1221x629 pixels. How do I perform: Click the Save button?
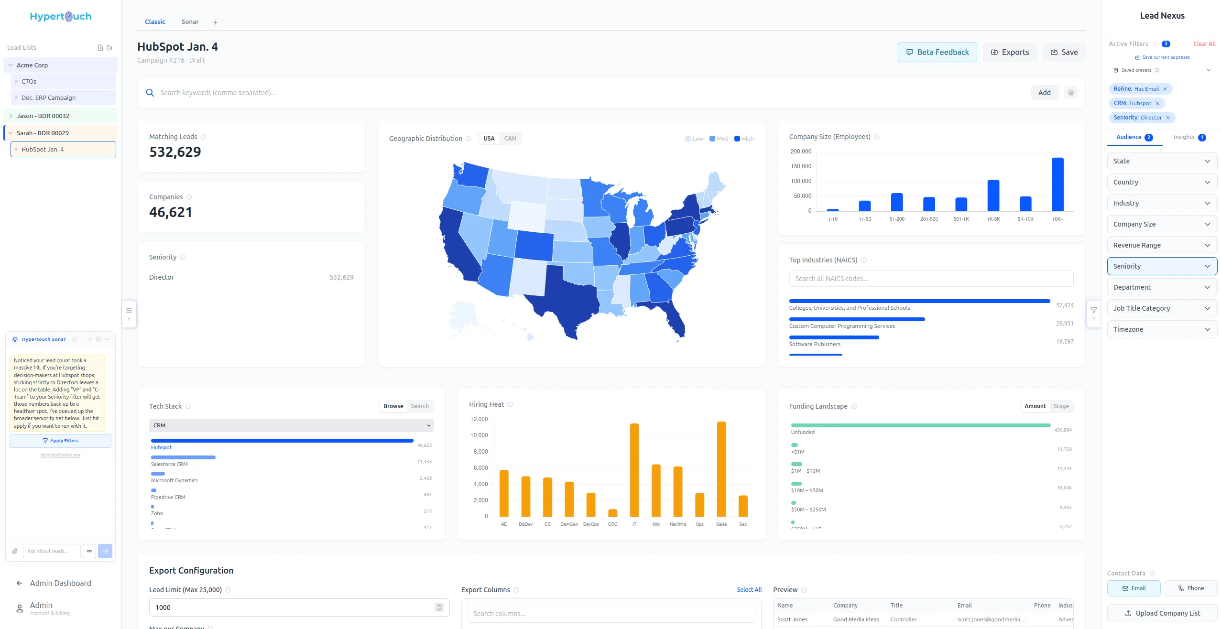[x=1064, y=52]
